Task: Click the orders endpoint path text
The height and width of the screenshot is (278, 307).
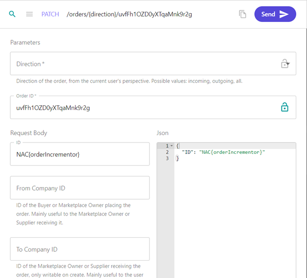Action: (129, 14)
